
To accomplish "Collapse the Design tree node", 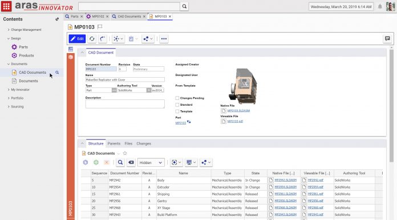I will tap(9, 38).
